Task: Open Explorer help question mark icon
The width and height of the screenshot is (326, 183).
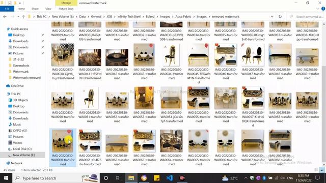Action: point(323,9)
